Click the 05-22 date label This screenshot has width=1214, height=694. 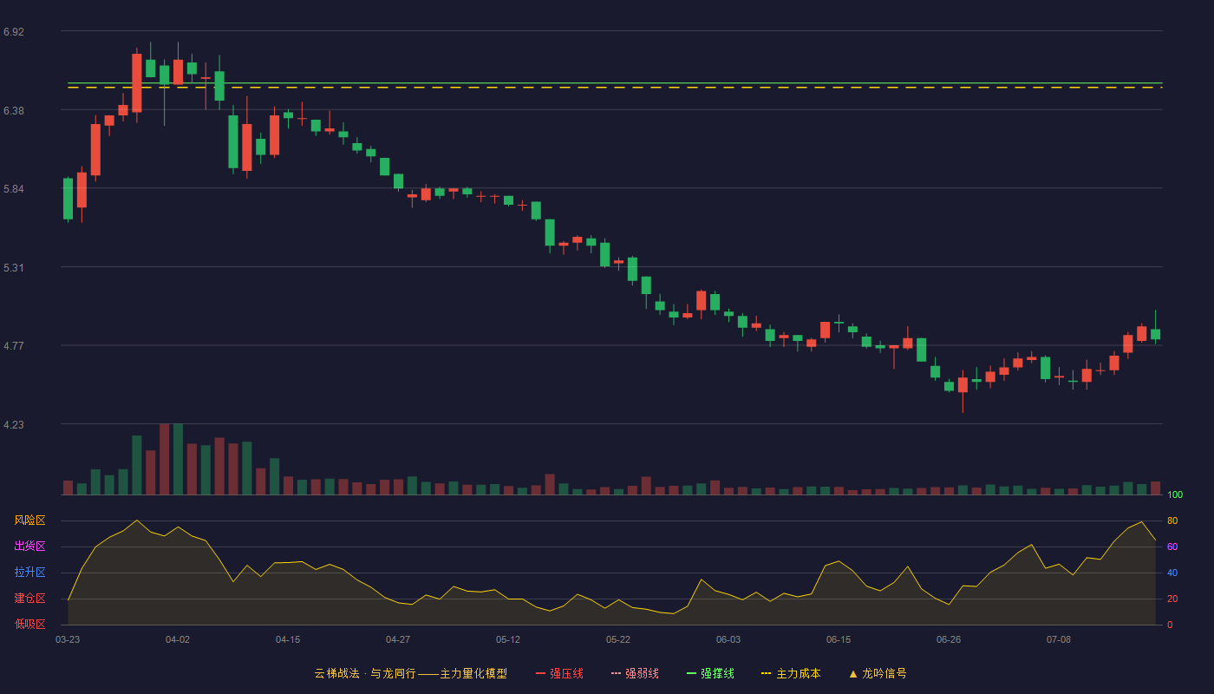[x=618, y=639]
